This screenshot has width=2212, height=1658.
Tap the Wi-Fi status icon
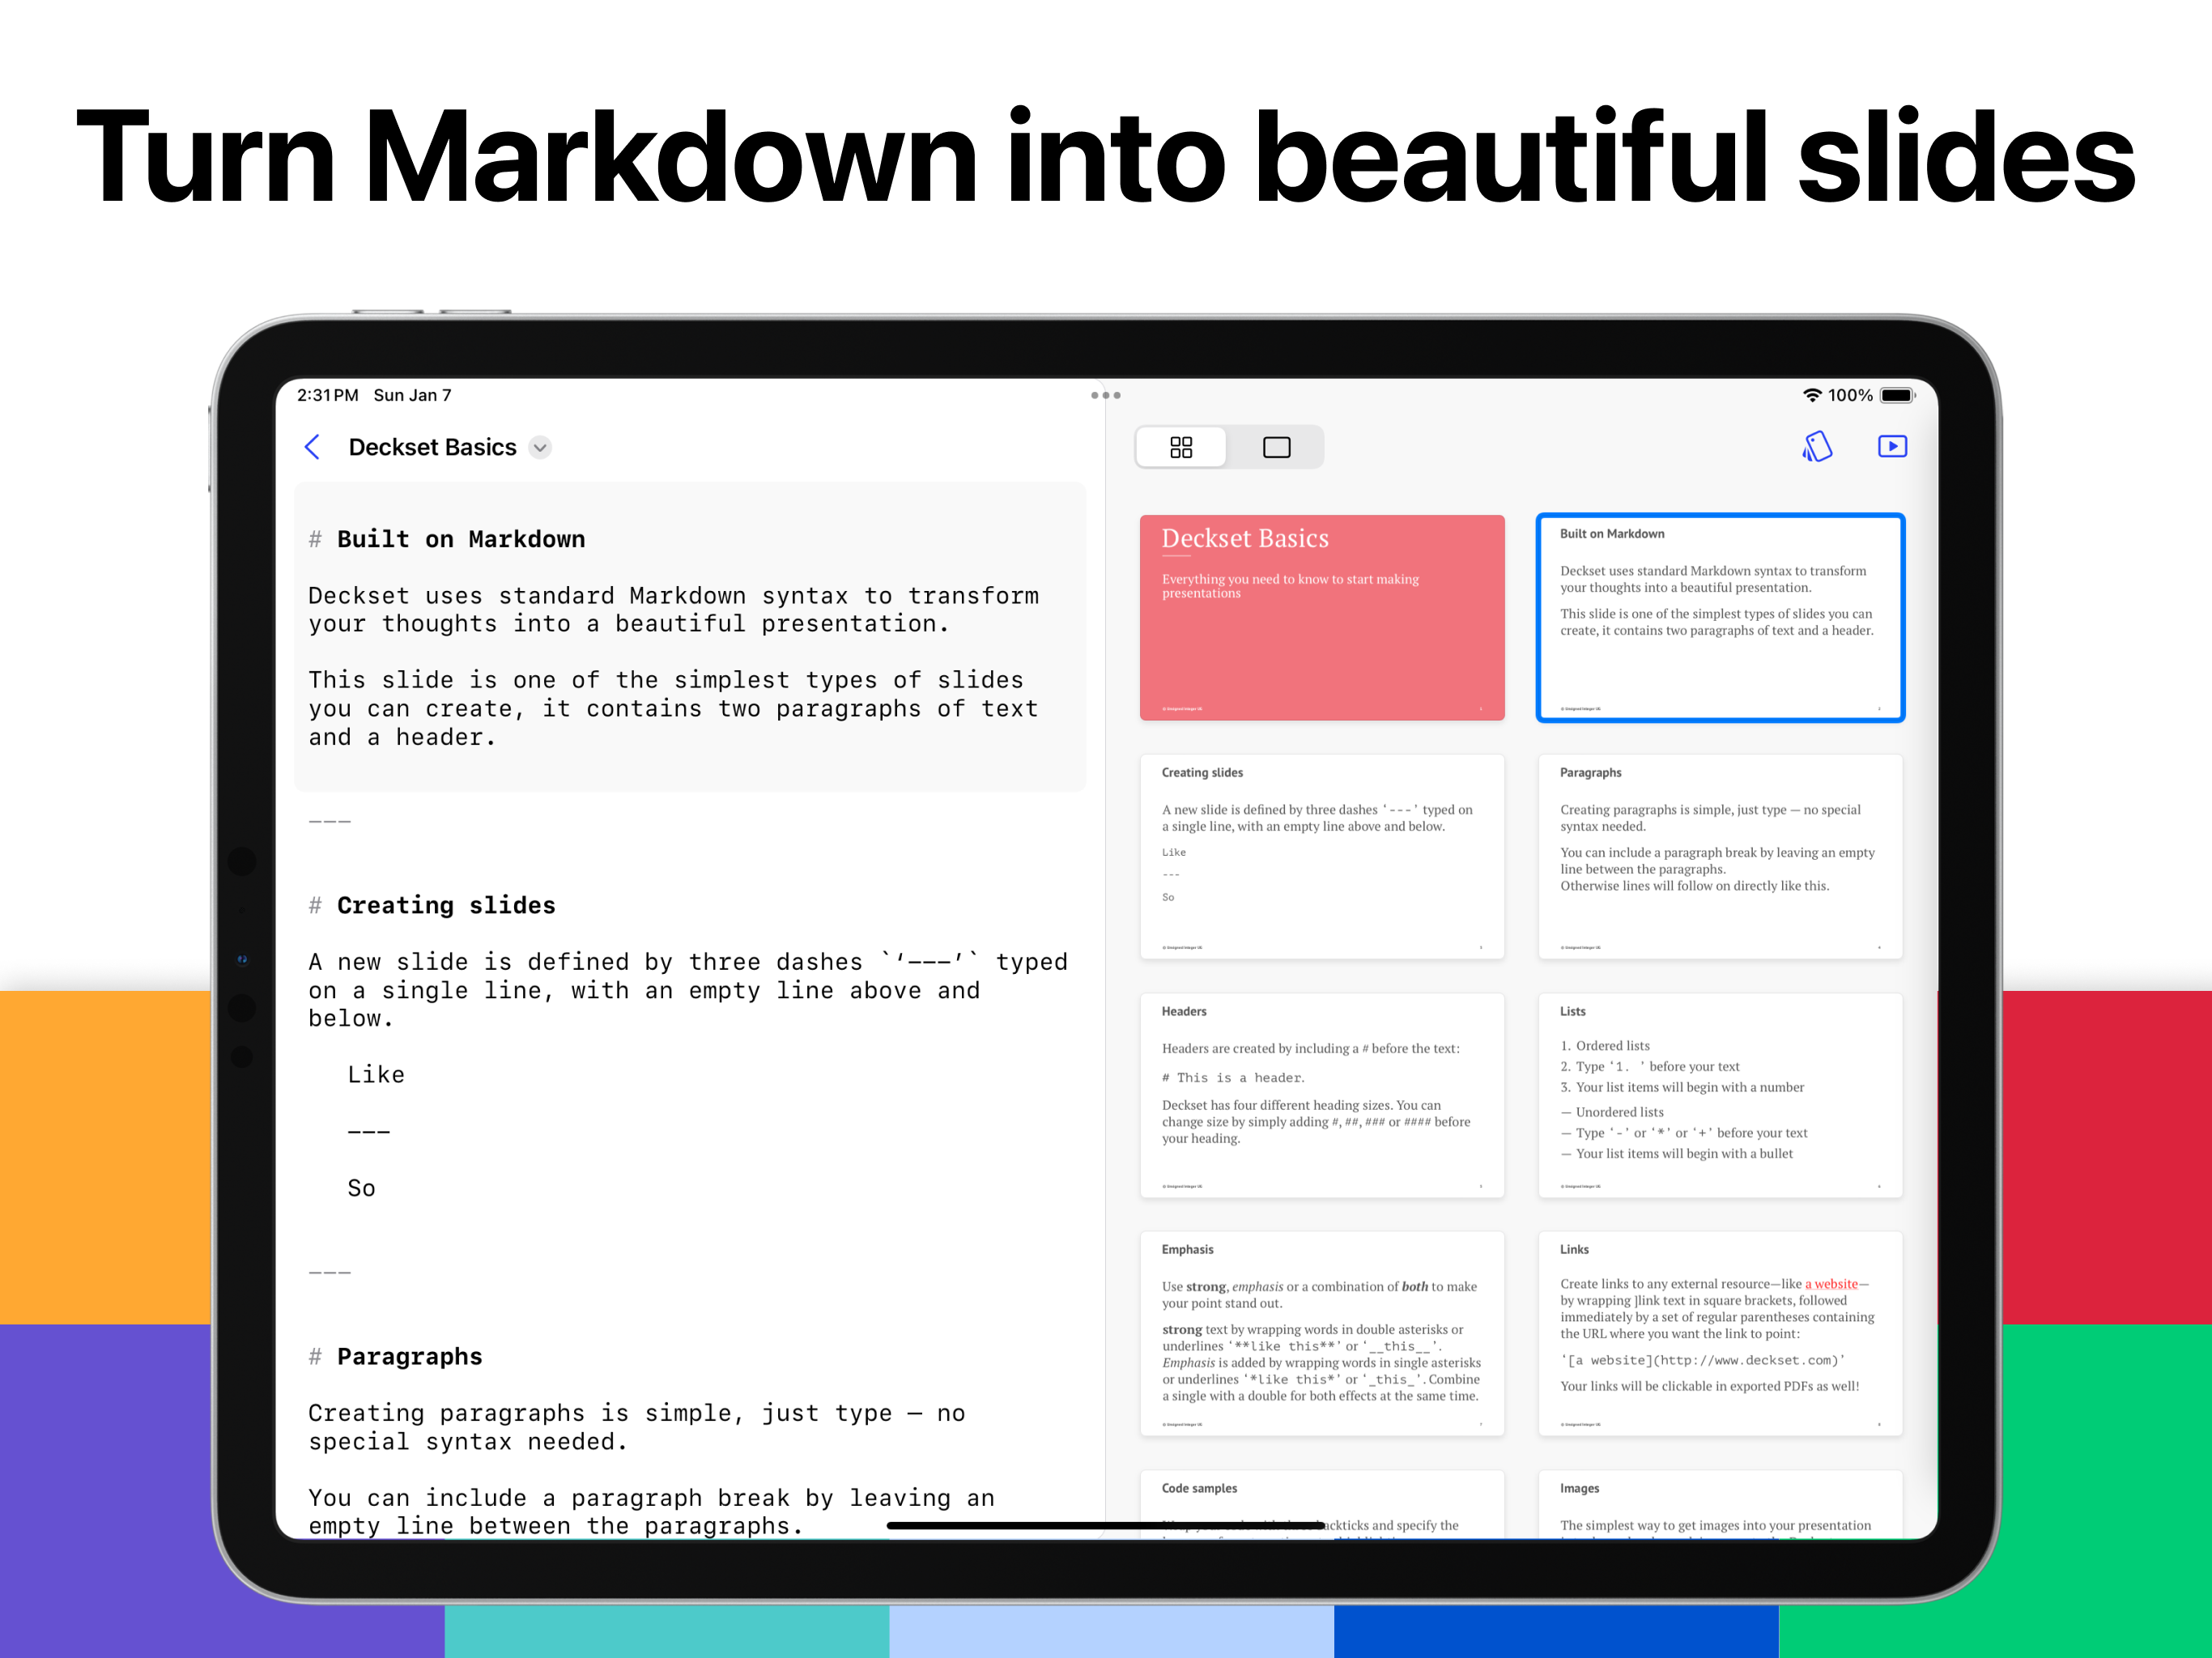[1812, 395]
